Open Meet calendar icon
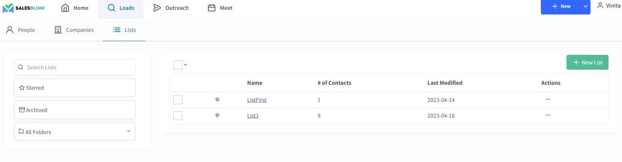Viewport: 622px width, 162px height. 211,8
